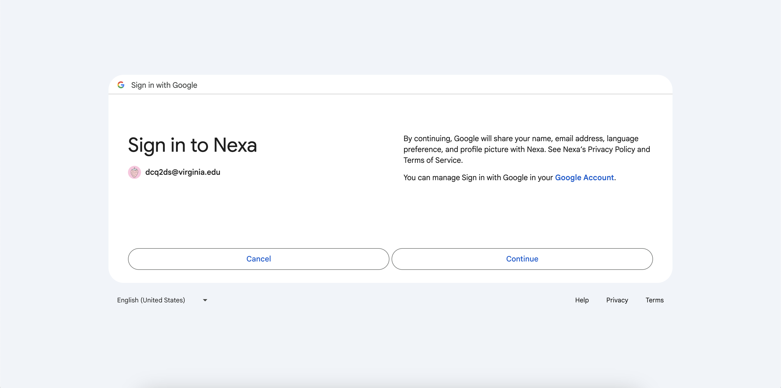Open the Terms footer link
The height and width of the screenshot is (388, 781).
coord(654,300)
